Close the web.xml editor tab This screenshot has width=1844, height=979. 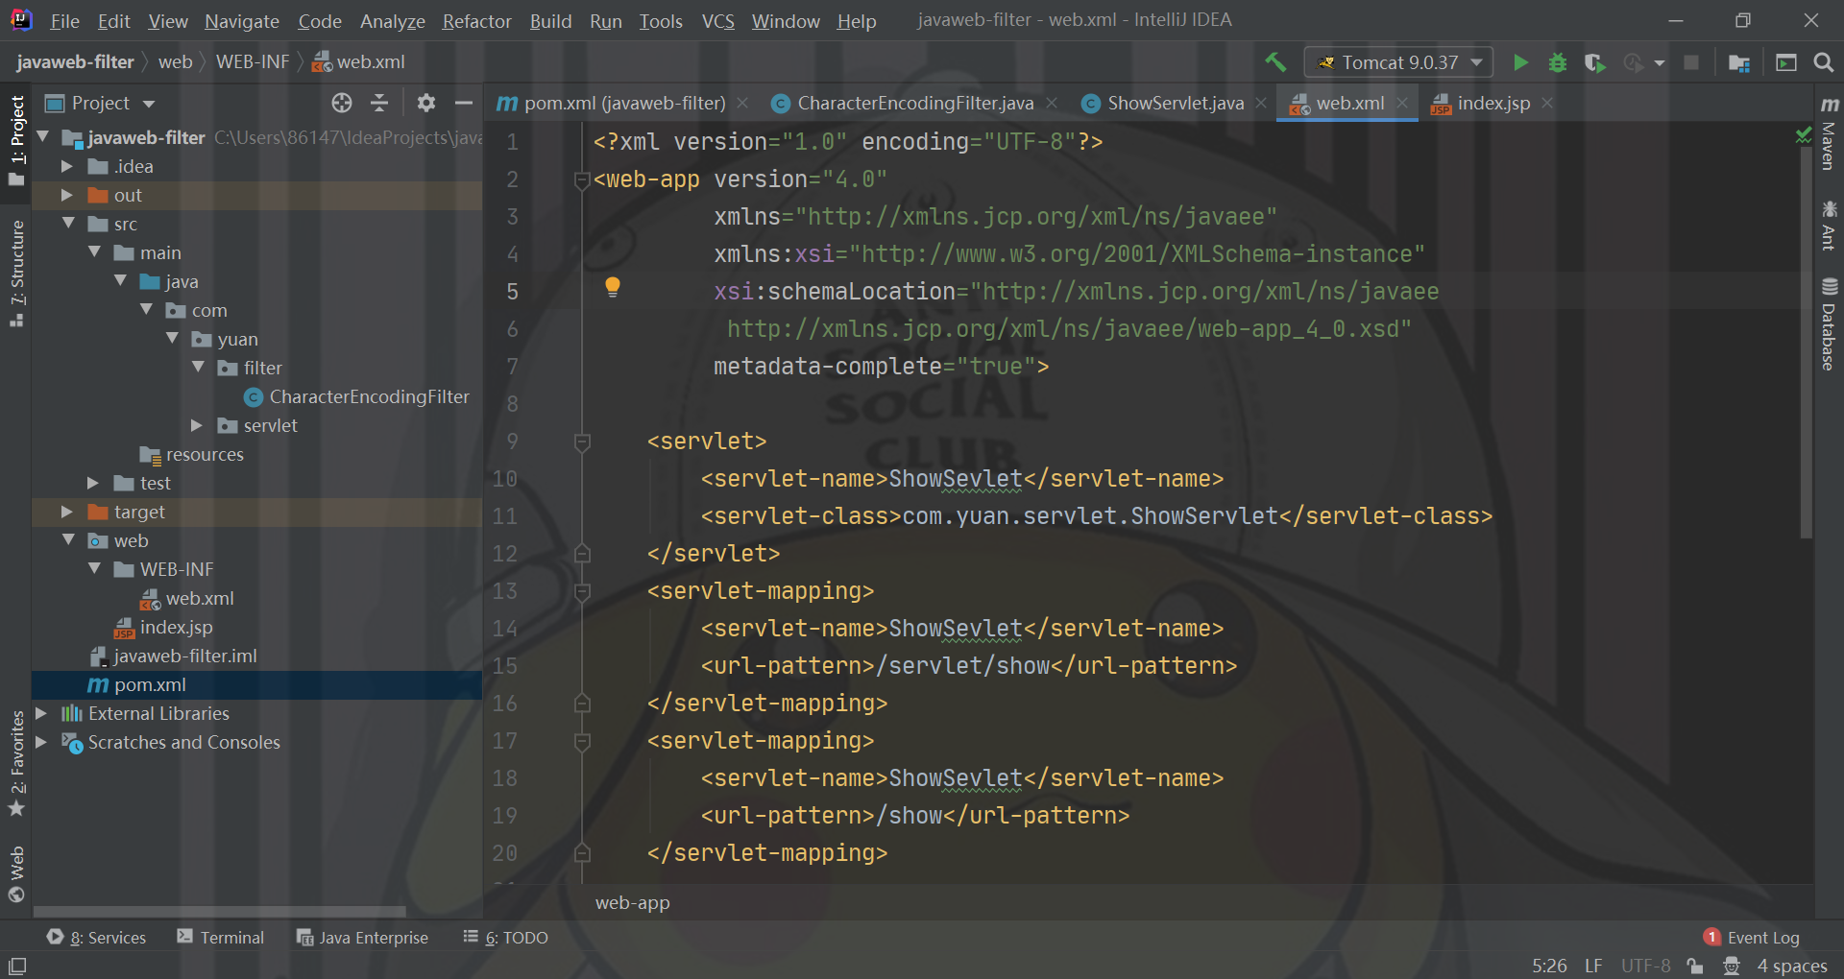click(x=1402, y=103)
